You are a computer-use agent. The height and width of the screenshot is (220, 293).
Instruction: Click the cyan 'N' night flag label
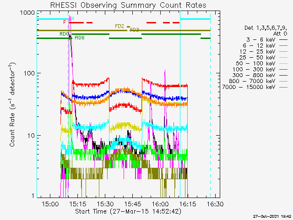pos(72,18)
